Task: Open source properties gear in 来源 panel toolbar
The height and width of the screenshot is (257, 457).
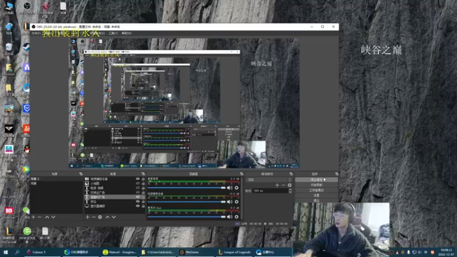Action: [x=100, y=217]
